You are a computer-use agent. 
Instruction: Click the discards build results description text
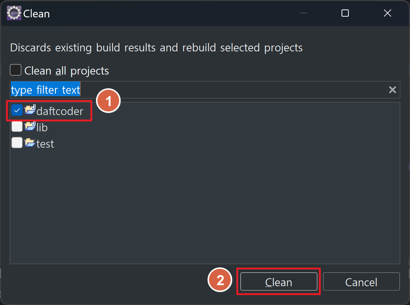[156, 47]
